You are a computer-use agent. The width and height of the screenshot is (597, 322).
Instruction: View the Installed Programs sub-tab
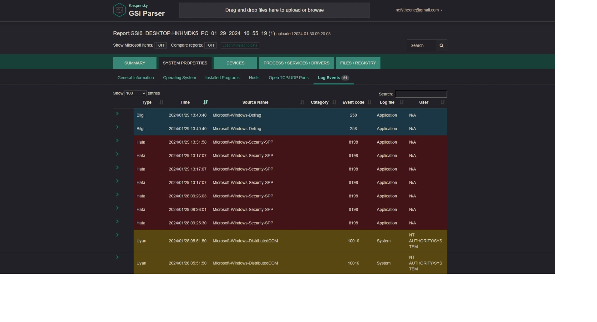pyautogui.click(x=222, y=78)
